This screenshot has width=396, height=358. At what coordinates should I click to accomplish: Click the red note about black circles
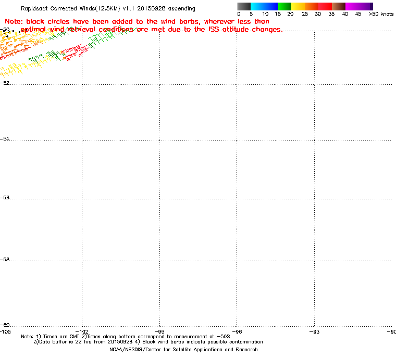click(x=143, y=25)
